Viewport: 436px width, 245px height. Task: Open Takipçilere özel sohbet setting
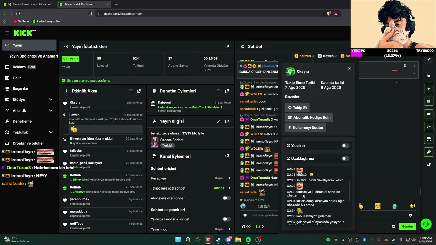pyautogui.click(x=191, y=188)
